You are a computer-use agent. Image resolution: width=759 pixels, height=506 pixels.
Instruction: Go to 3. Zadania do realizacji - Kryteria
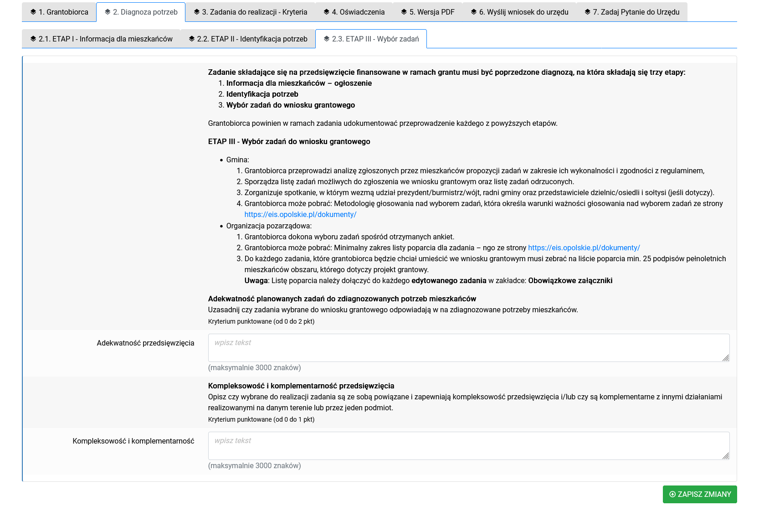250,12
